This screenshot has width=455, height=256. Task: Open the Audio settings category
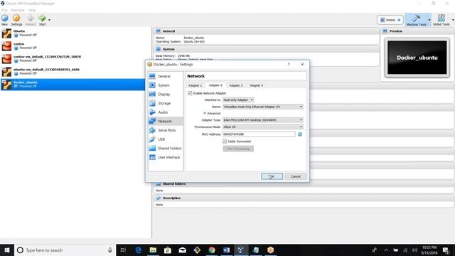point(166,112)
